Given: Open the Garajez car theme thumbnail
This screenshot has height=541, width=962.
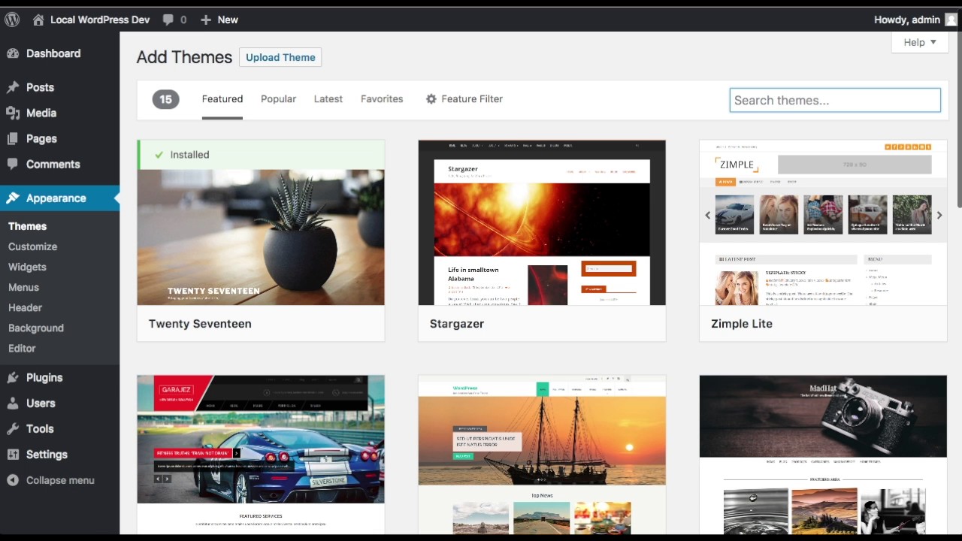Looking at the screenshot, I should (x=261, y=455).
